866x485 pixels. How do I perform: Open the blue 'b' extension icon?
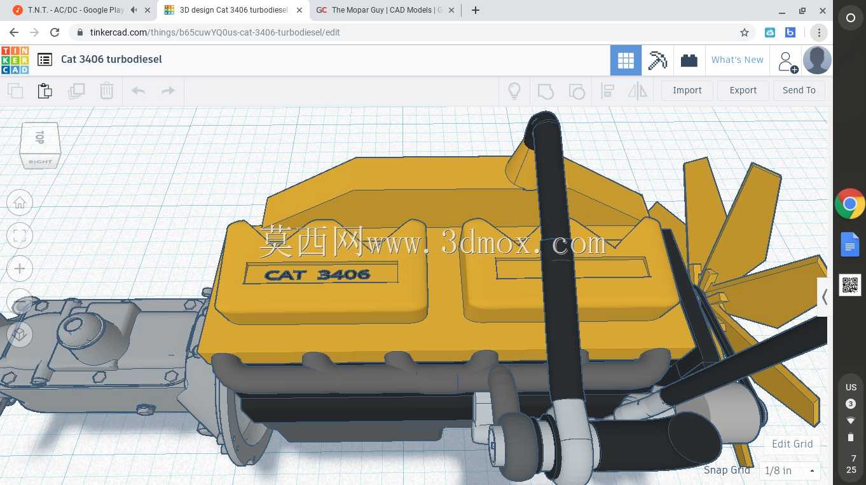point(790,32)
